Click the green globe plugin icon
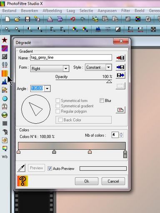Viewport: 160px width, 213px height. (5, 115)
